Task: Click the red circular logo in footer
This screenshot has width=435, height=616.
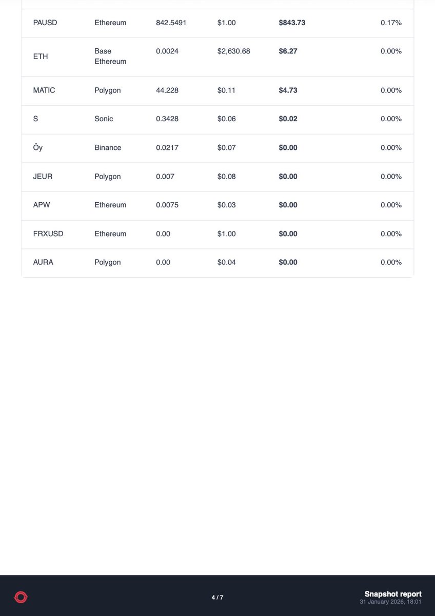Action: point(21,597)
